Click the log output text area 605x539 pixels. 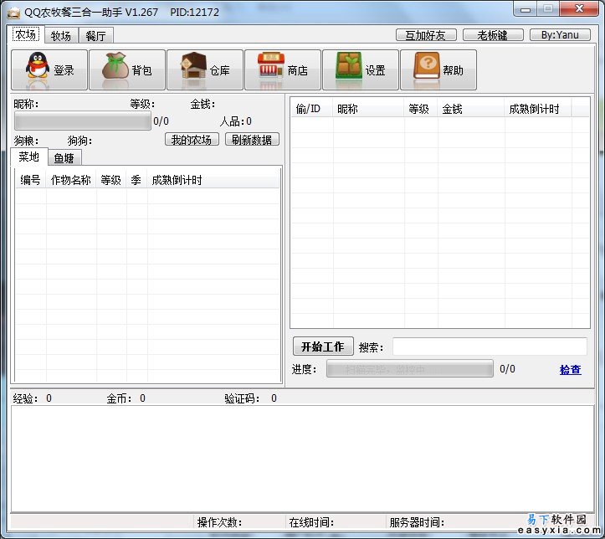click(x=303, y=459)
